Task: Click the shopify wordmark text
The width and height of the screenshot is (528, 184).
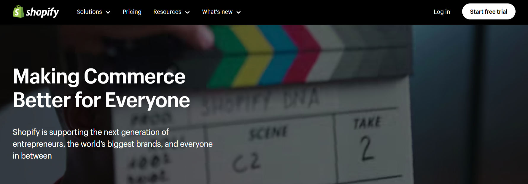Action: tap(42, 12)
